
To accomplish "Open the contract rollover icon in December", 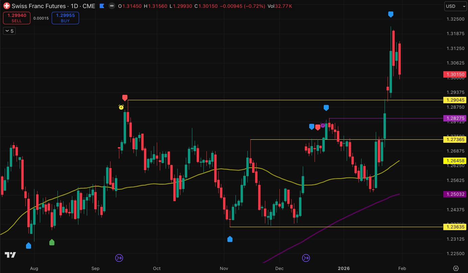I will (306, 258).
